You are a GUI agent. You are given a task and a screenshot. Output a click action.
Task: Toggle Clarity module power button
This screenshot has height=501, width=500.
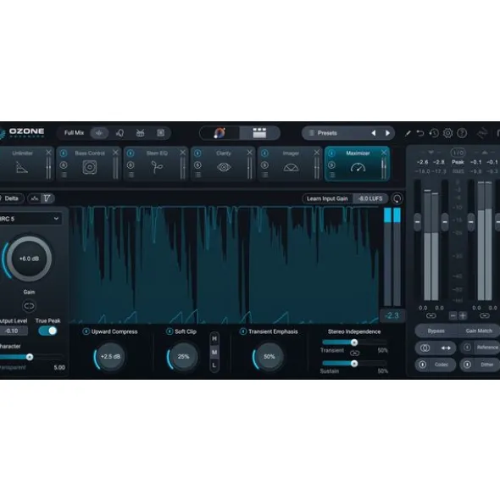pos(197,153)
